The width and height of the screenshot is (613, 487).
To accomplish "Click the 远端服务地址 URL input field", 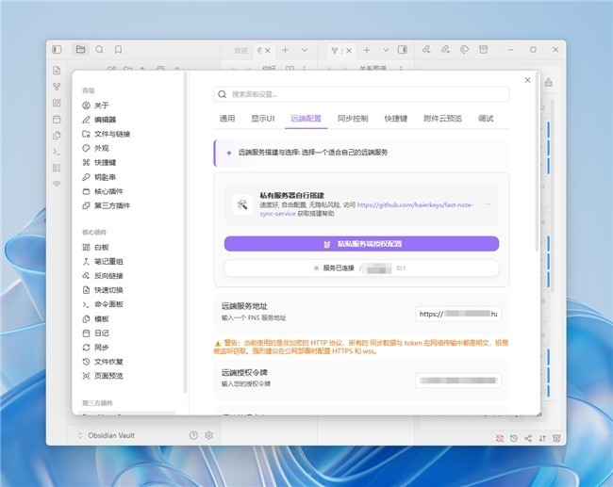I will click(x=458, y=314).
